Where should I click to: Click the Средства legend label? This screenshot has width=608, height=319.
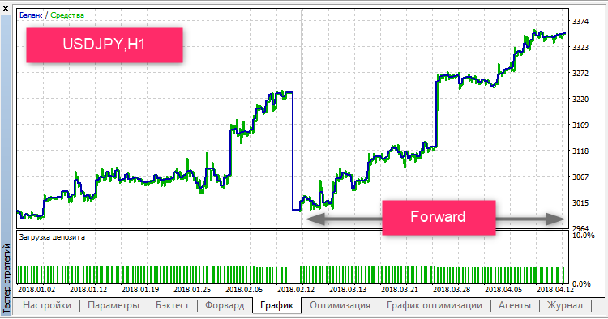67,15
